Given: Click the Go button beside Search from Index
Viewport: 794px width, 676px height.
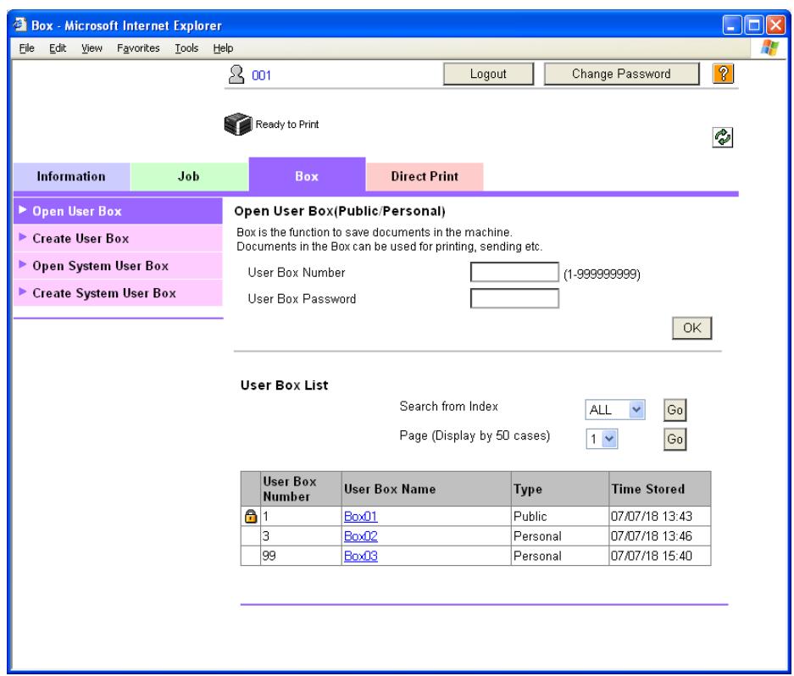Looking at the screenshot, I should (x=675, y=410).
